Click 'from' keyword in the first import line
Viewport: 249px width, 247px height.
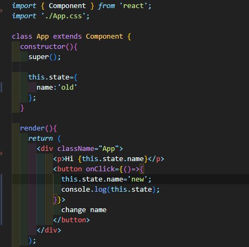pyautogui.click(x=107, y=6)
